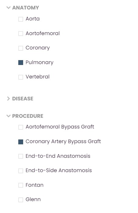Screen dimensions: 138x213
Task: Select the Vertebral checkbox
Action: point(21,77)
